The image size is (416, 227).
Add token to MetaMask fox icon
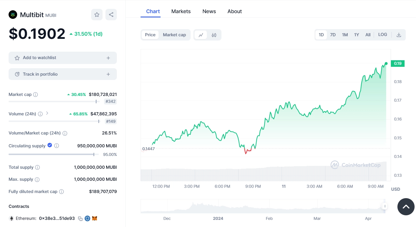pyautogui.click(x=95, y=218)
